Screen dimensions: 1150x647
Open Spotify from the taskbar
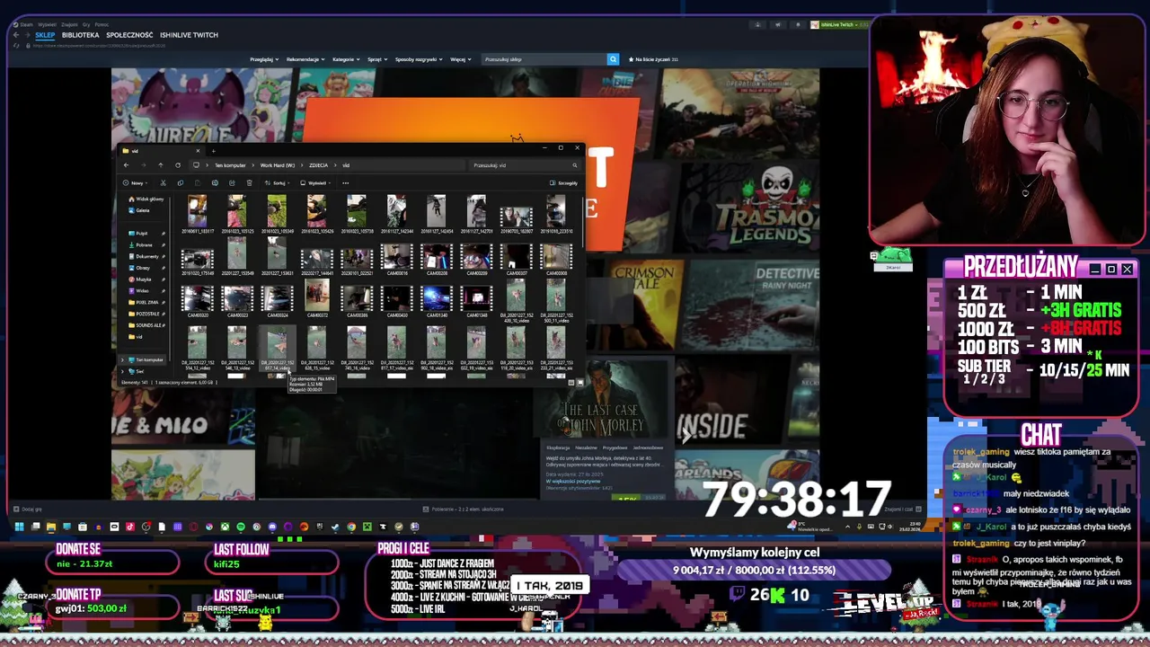(240, 527)
